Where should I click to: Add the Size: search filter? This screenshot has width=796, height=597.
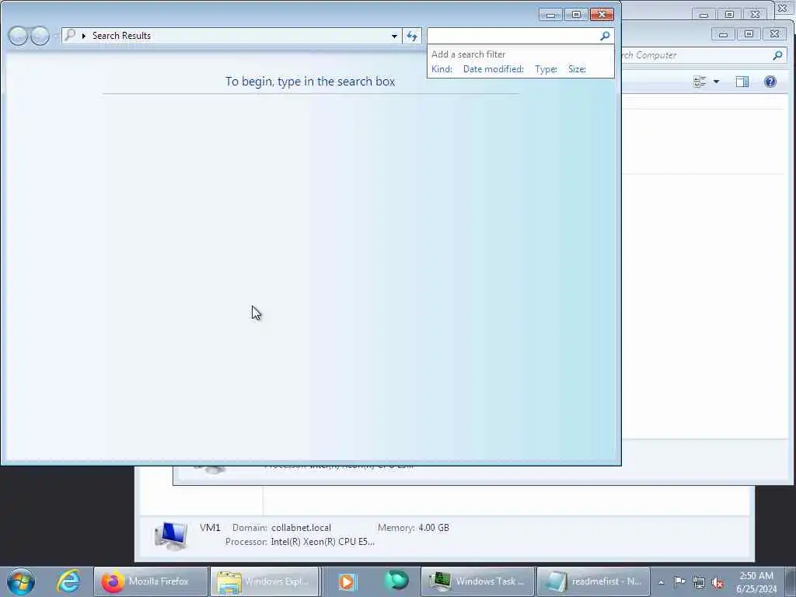577,69
